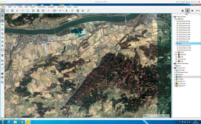
Task: Click the tree panel icon in top toolbar
Action: tap(3, 11)
